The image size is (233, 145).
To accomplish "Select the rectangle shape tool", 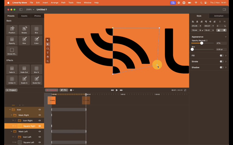I will coord(48,49).
